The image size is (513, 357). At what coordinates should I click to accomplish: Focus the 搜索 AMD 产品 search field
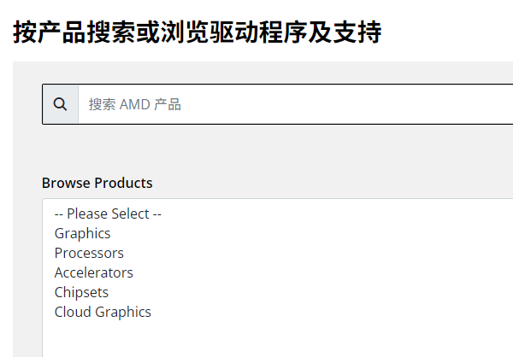tap(291, 104)
